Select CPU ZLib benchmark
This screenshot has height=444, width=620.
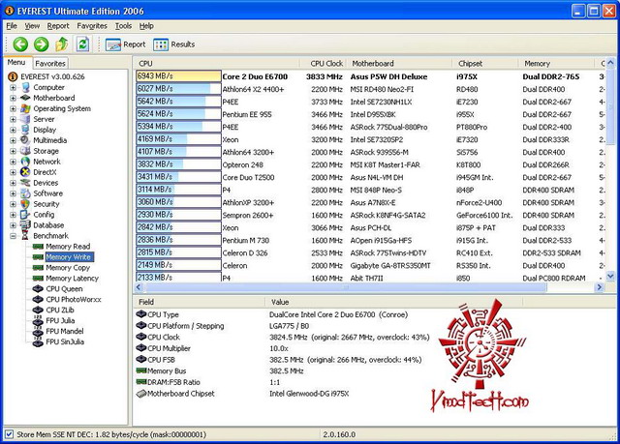coord(60,311)
